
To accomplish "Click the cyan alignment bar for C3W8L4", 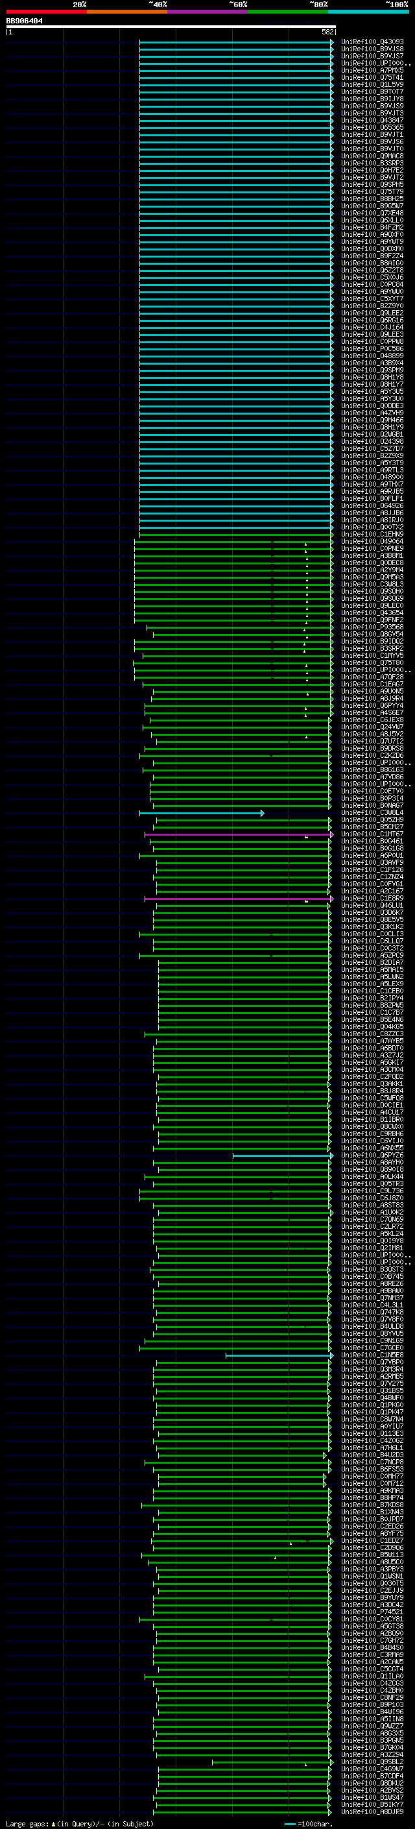I will (202, 813).
